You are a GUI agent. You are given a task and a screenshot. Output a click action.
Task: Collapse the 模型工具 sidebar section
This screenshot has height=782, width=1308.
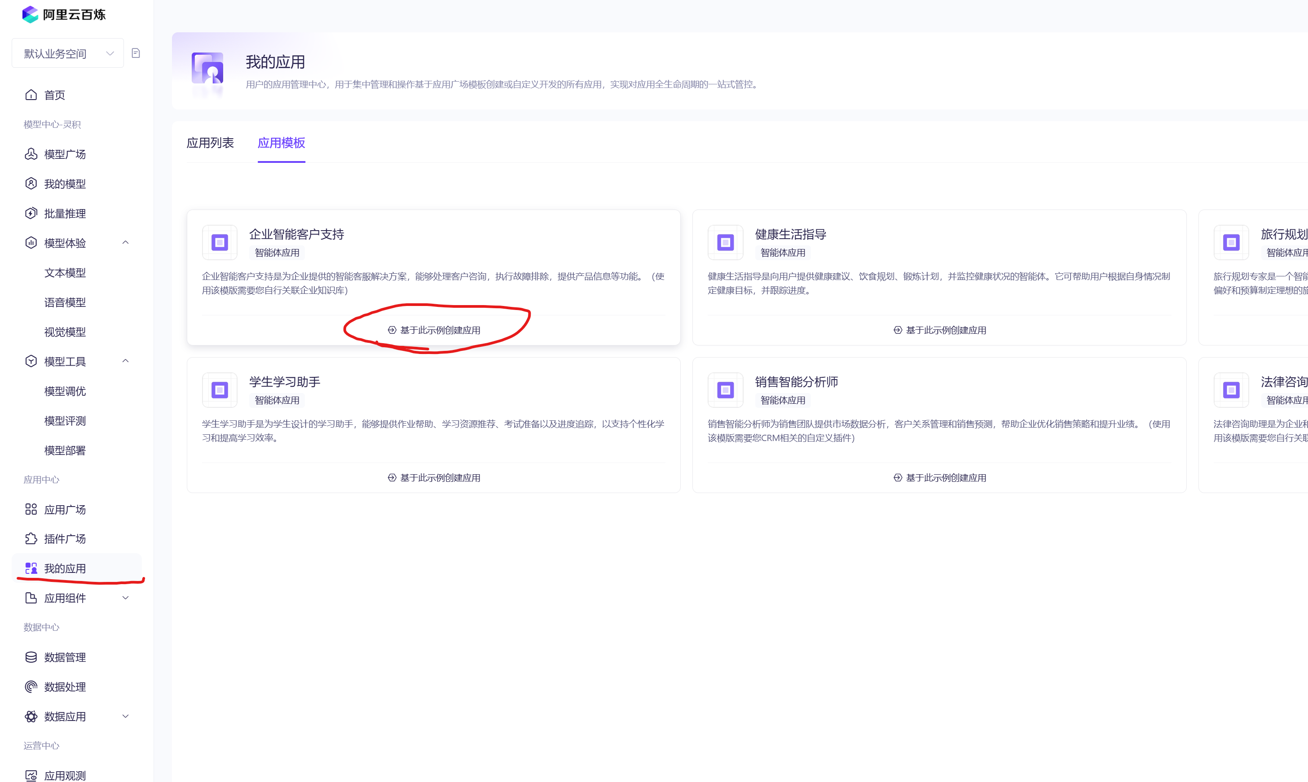tap(126, 361)
